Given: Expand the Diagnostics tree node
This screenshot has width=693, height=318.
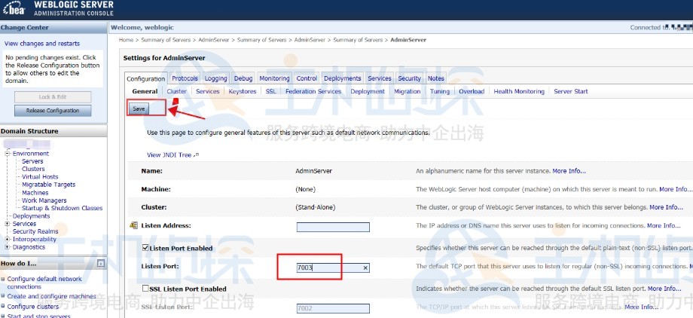Looking at the screenshot, I should [8, 247].
